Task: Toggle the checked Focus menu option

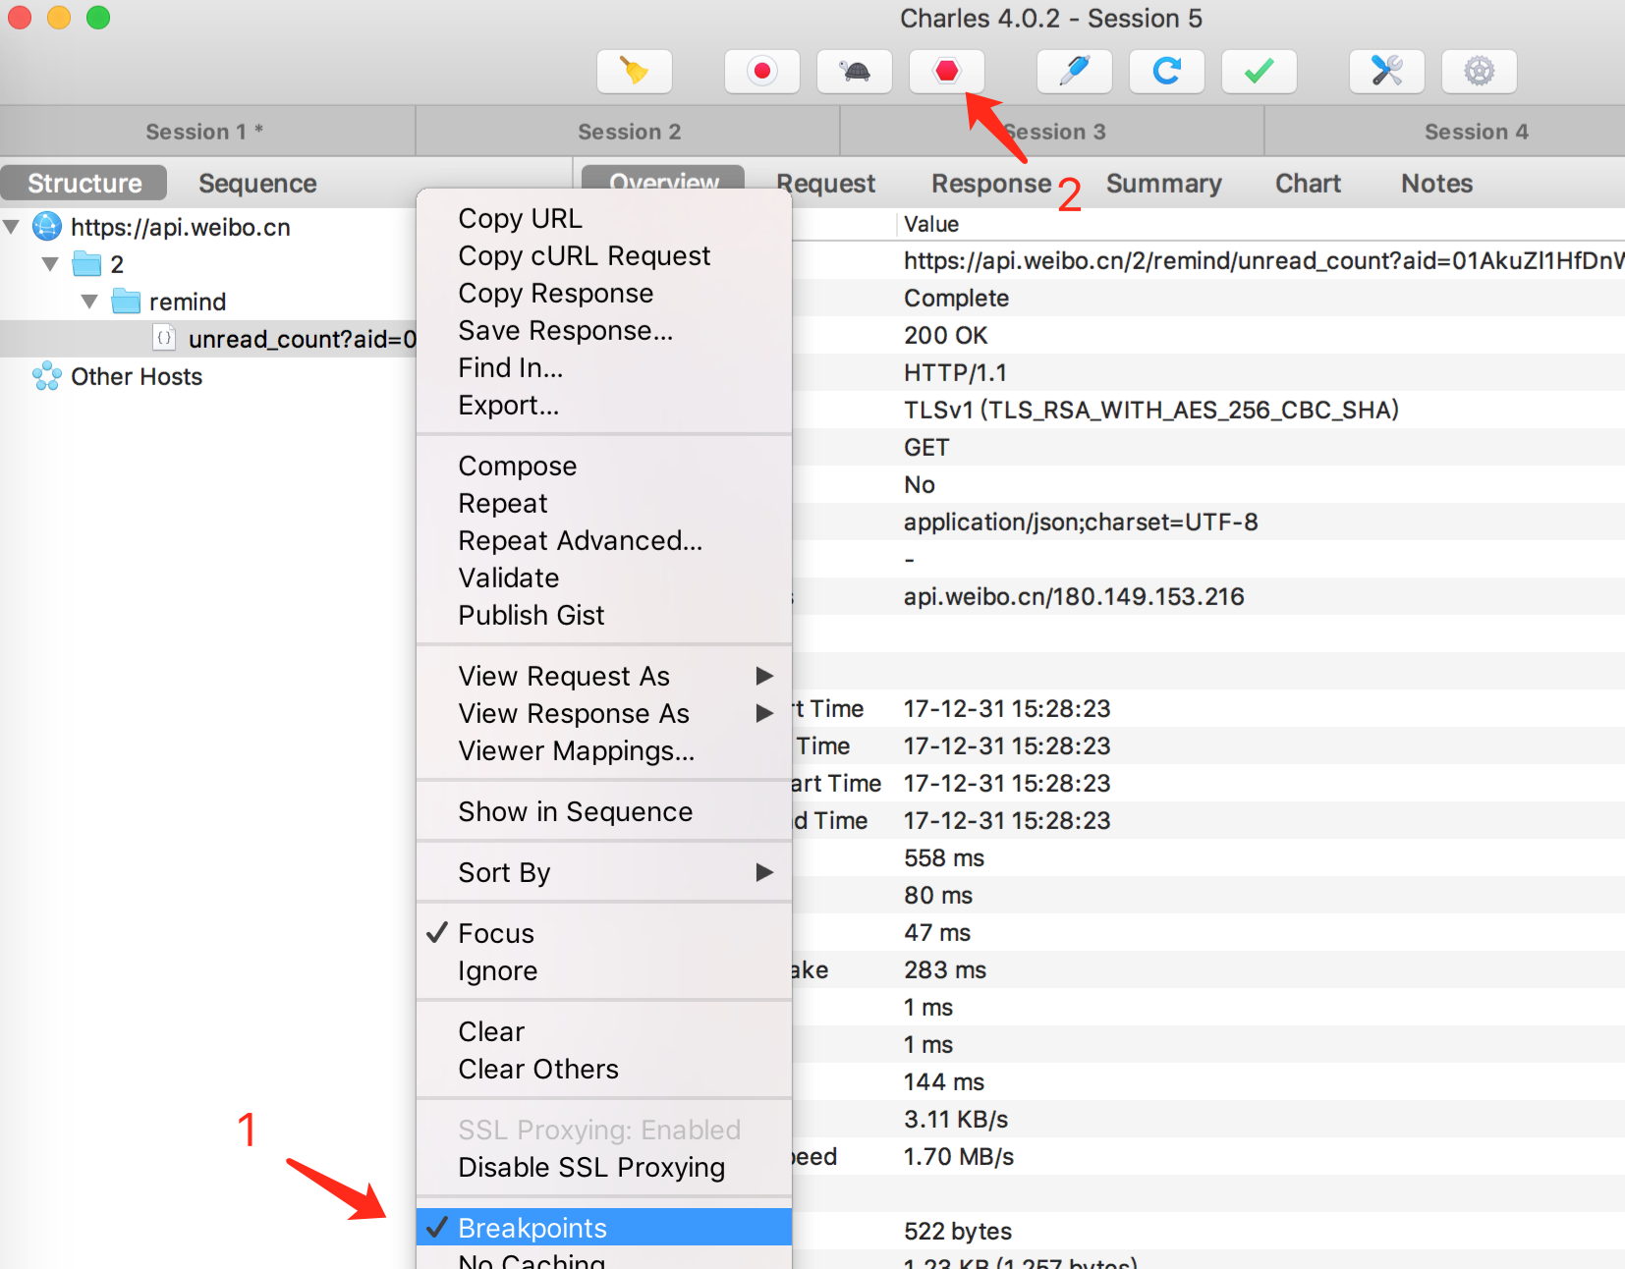Action: point(604,933)
